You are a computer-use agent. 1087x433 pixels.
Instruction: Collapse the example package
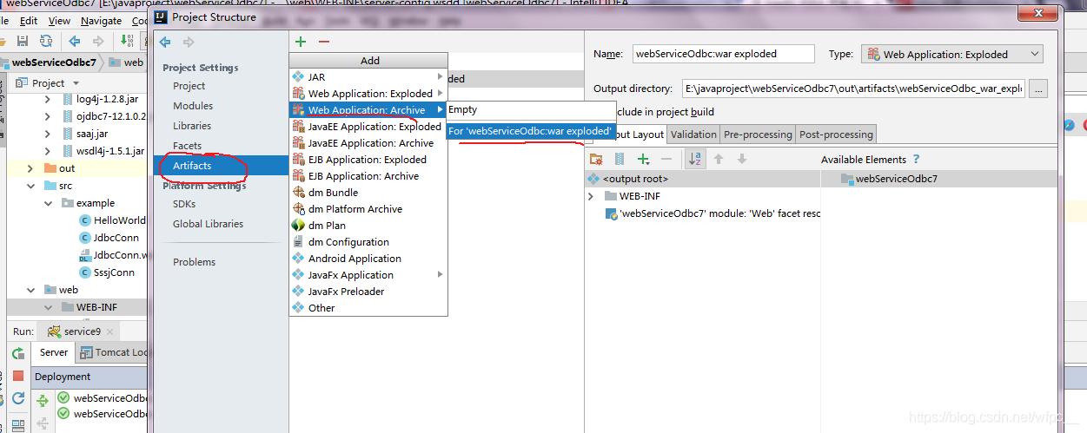(x=49, y=203)
